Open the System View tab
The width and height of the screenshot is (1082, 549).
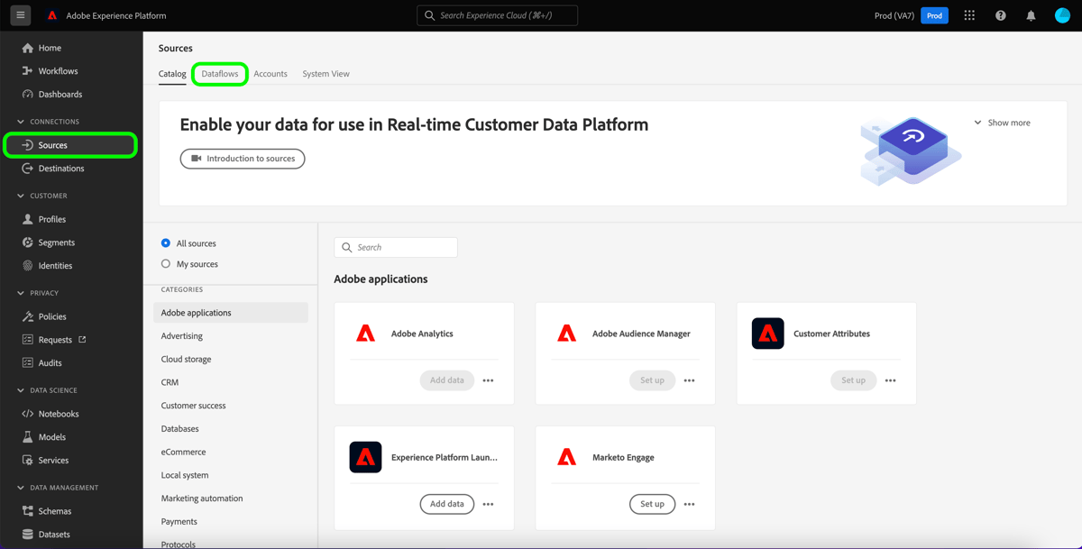coord(326,73)
